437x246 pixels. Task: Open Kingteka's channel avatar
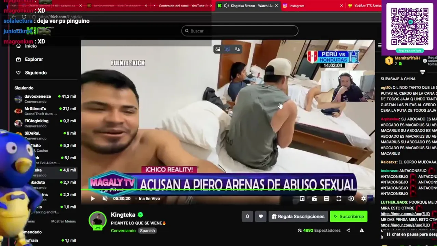pyautogui.click(x=98, y=220)
